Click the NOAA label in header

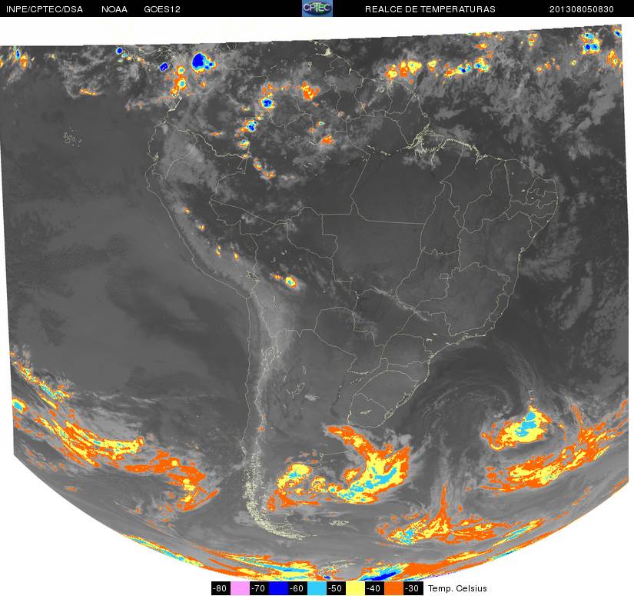coord(115,9)
